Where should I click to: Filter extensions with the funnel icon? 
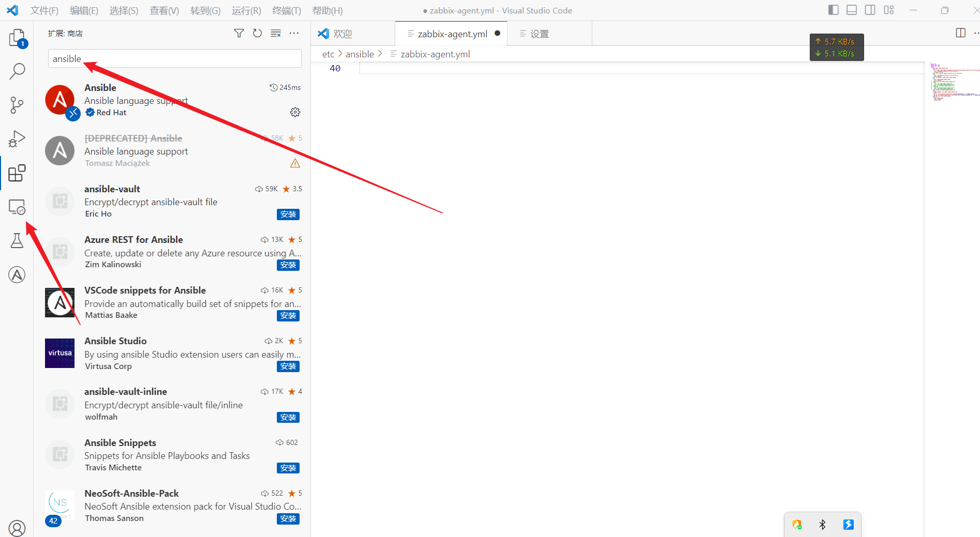pyautogui.click(x=239, y=33)
